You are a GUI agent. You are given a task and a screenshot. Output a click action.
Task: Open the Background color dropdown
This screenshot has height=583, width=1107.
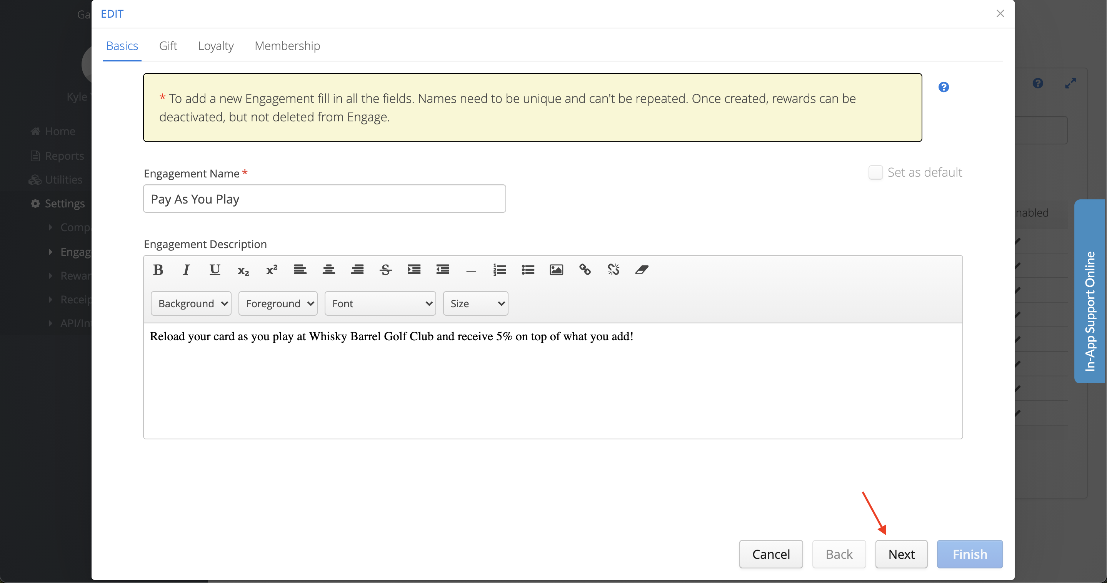pyautogui.click(x=191, y=304)
